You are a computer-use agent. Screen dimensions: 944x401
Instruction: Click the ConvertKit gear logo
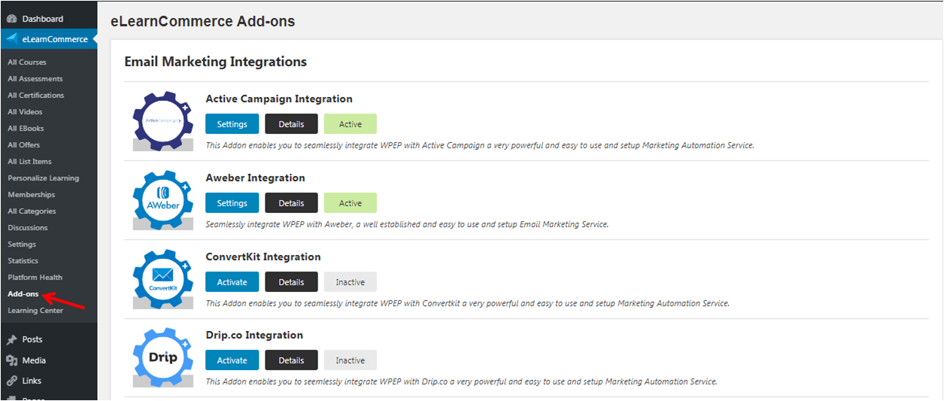point(162,278)
